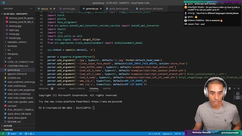The width and height of the screenshot is (242, 136).
Task: Close the terminal panel
Action: (x=239, y=88)
